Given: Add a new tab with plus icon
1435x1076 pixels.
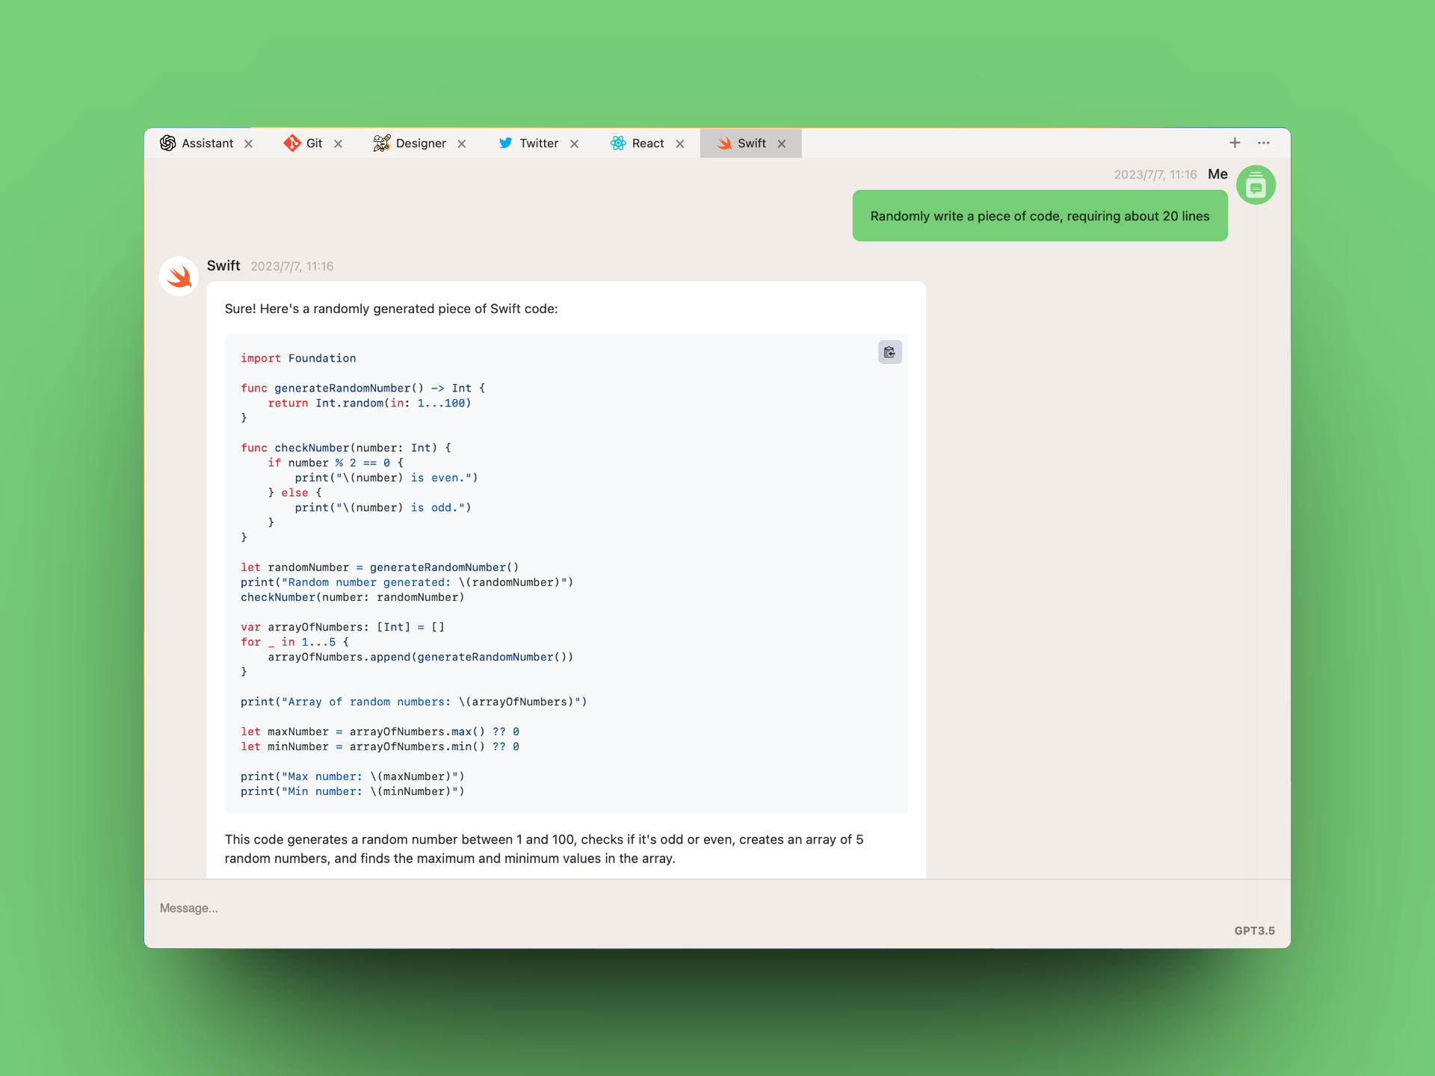Looking at the screenshot, I should click(x=1235, y=143).
